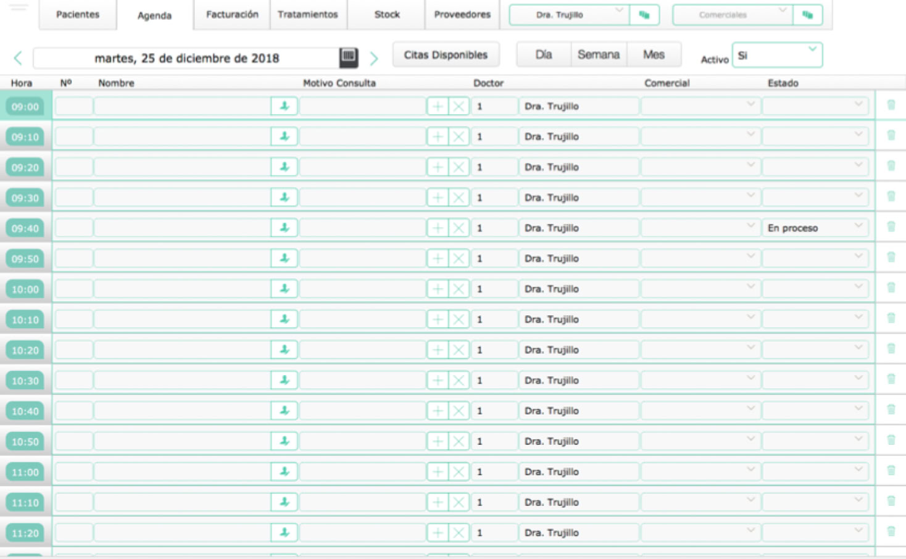This screenshot has width=906, height=559.
Task: Click the plus icon in the 09:20 row
Action: (x=438, y=167)
